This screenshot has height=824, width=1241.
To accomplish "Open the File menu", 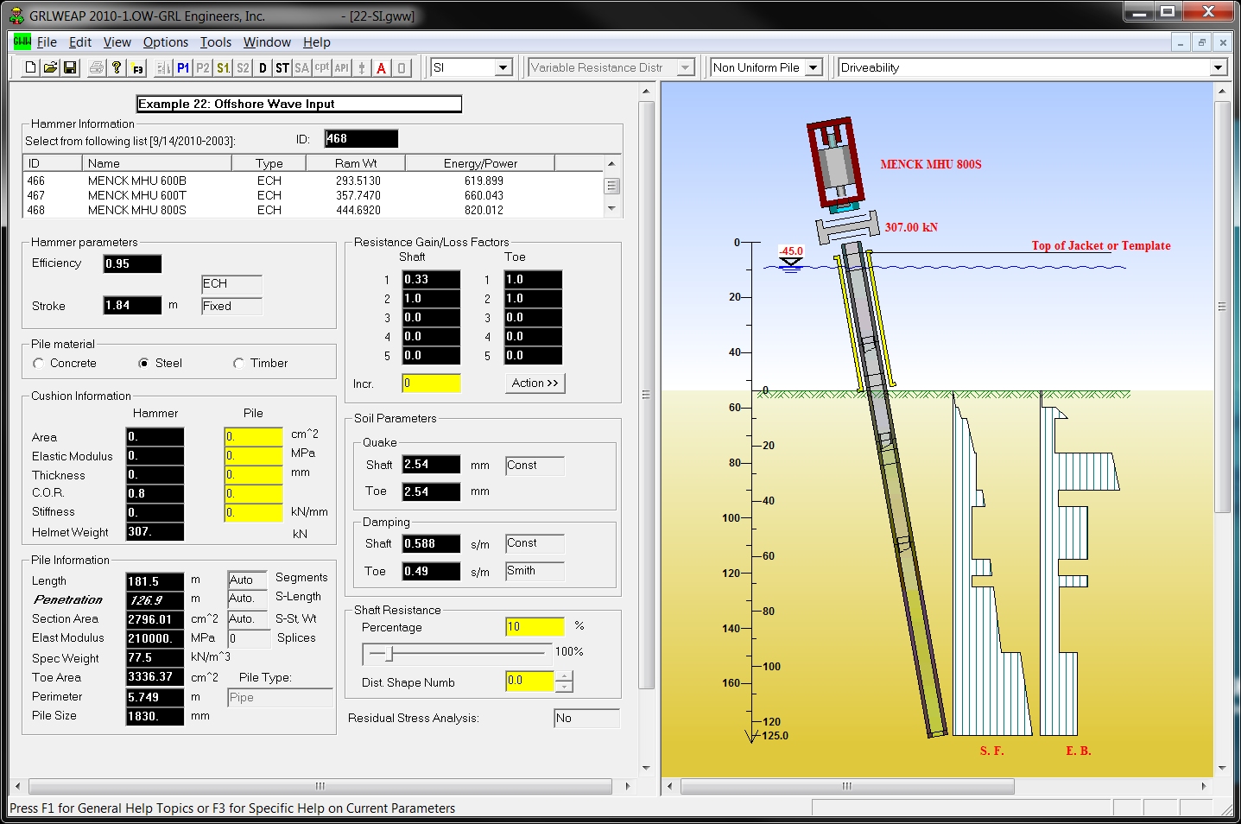I will point(47,41).
